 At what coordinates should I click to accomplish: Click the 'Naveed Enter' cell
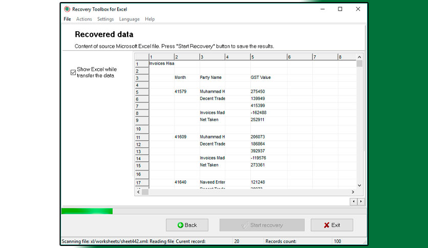pyautogui.click(x=212, y=182)
